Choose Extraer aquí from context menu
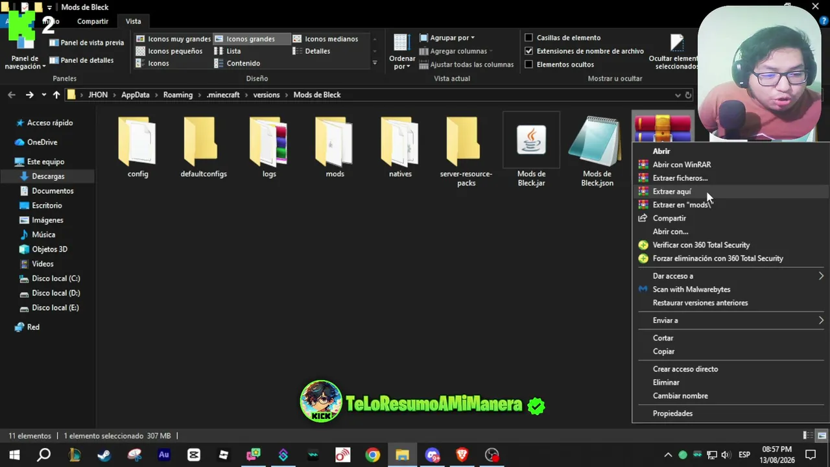 (x=730, y=191)
